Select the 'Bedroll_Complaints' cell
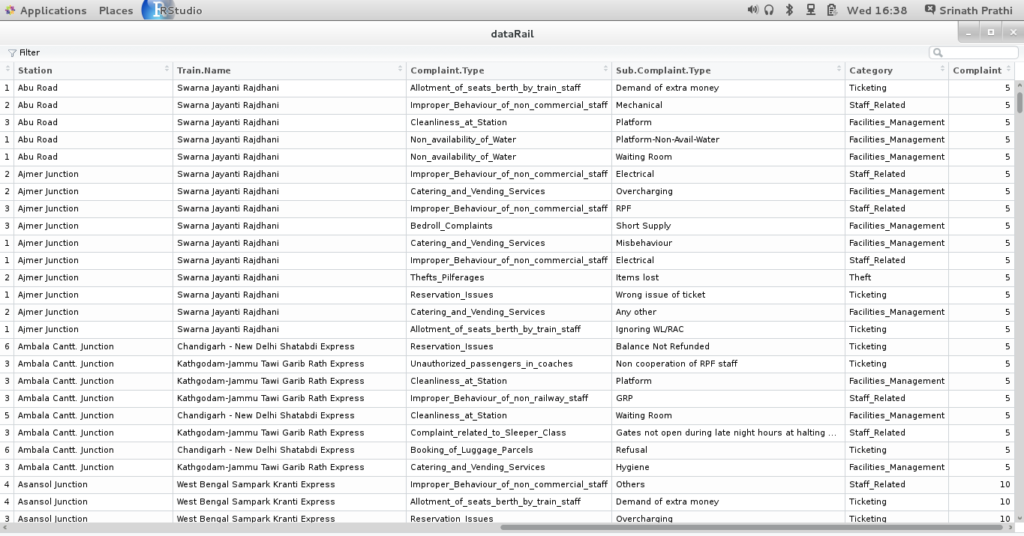 click(x=509, y=226)
